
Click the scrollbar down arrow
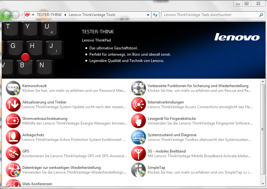click(x=263, y=184)
